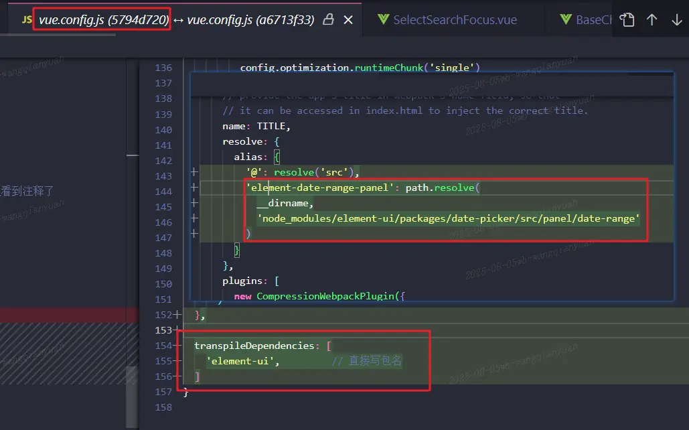Click line number 142 in the gutter
This screenshot has width=689, height=430.
(163, 161)
